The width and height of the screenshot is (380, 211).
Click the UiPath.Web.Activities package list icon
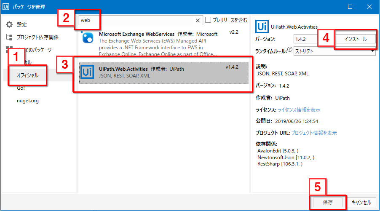click(x=87, y=72)
